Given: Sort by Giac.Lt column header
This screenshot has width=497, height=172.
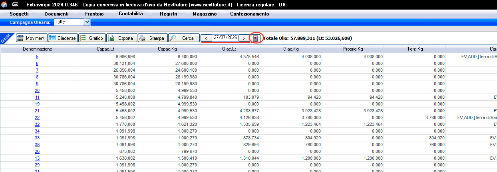Looking at the screenshot, I should click(x=229, y=49).
